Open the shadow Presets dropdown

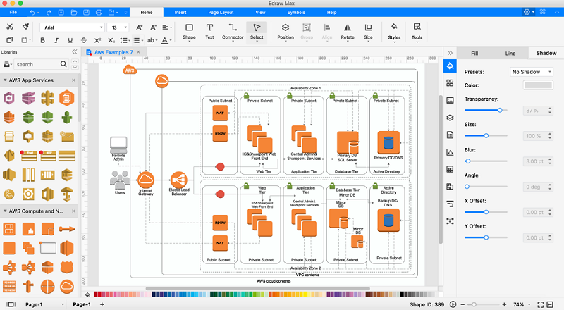coord(532,71)
